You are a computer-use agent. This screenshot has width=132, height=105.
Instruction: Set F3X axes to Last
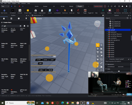[52, 60]
